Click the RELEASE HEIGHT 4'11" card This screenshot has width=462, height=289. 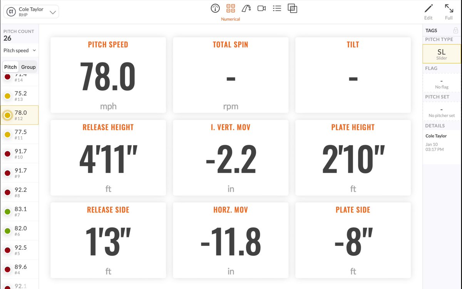pos(108,158)
